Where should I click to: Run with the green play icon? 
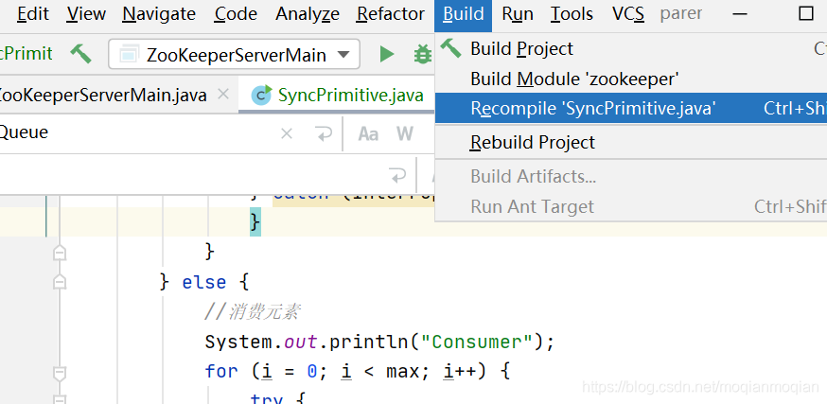click(387, 54)
